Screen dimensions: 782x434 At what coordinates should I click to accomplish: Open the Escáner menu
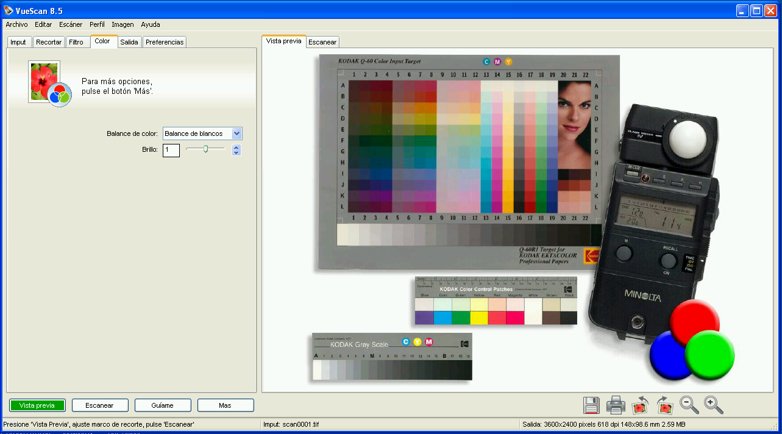click(x=71, y=24)
